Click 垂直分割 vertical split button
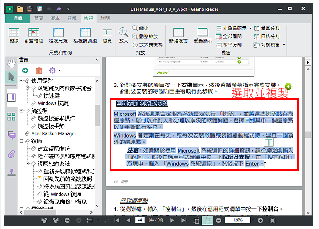 (267, 28)
